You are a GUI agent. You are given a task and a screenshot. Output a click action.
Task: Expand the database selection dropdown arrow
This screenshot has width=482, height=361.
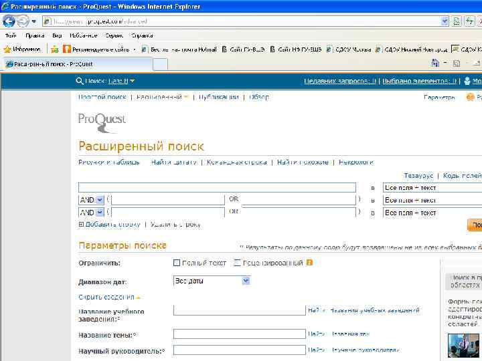pos(133,81)
